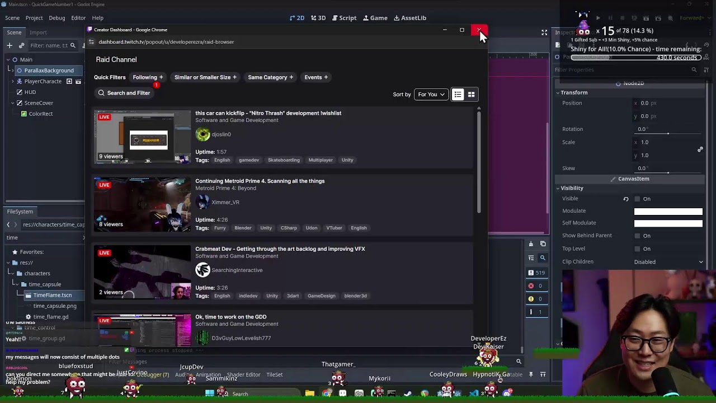Toggle scale link chain icon in Transform
The width and height of the screenshot is (716, 403).
(700, 149)
